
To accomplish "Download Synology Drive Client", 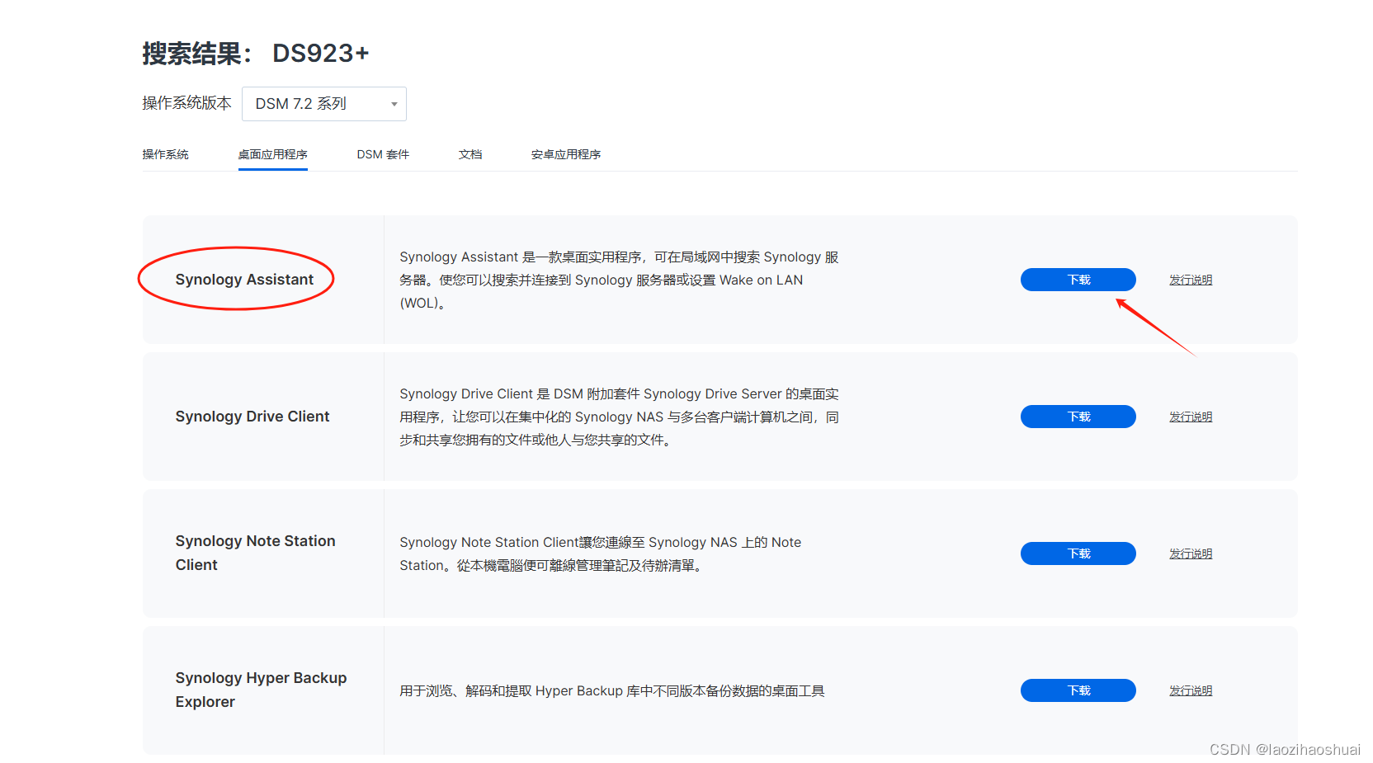I will click(x=1078, y=417).
